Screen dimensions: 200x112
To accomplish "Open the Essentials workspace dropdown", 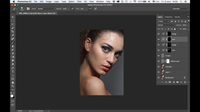I will [x=180, y=9].
